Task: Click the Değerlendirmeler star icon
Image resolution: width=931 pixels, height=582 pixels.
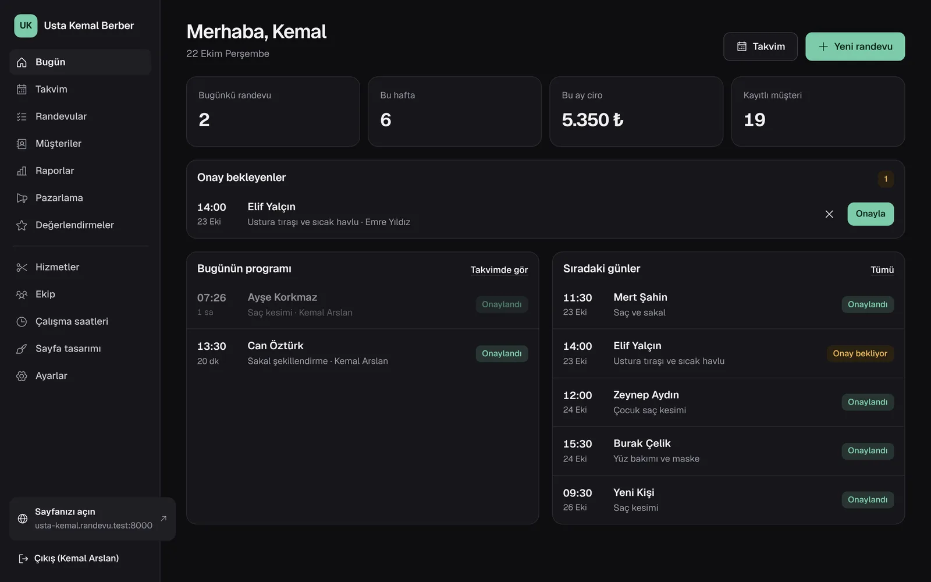Action: 22,225
